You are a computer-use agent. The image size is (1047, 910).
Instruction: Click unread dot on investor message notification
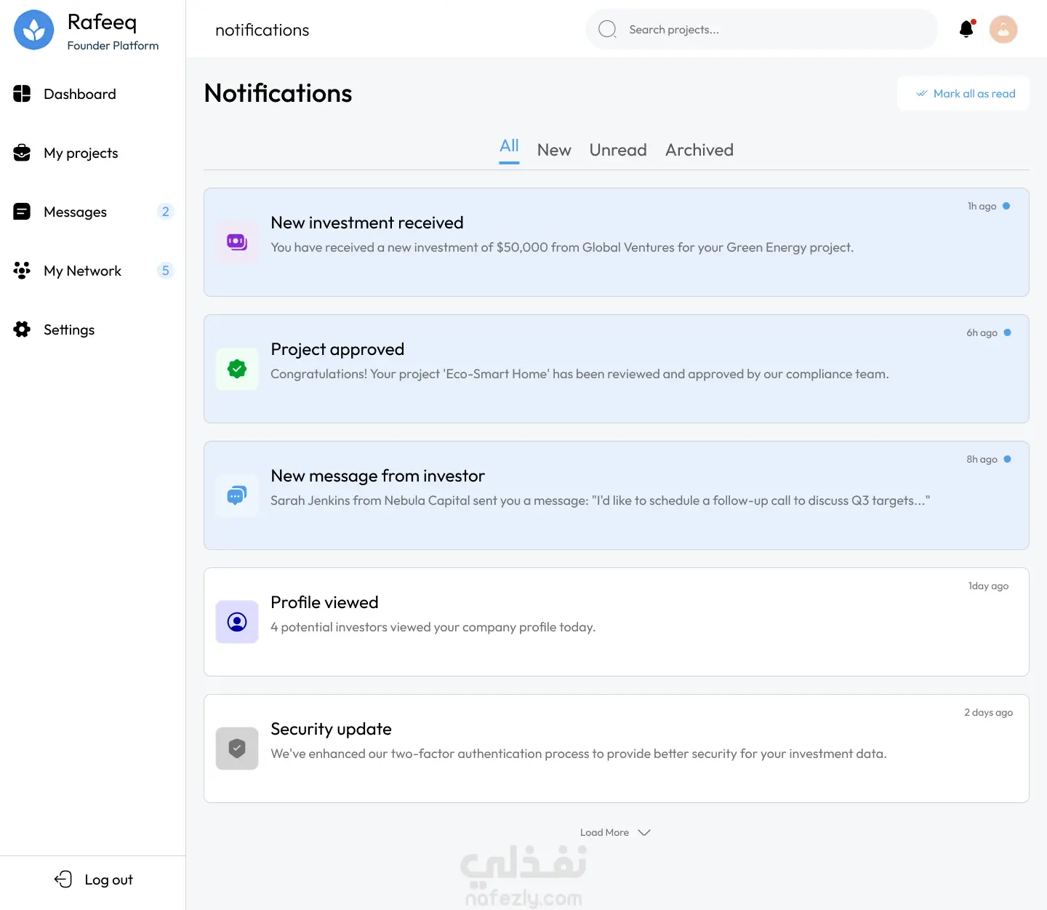[1007, 459]
